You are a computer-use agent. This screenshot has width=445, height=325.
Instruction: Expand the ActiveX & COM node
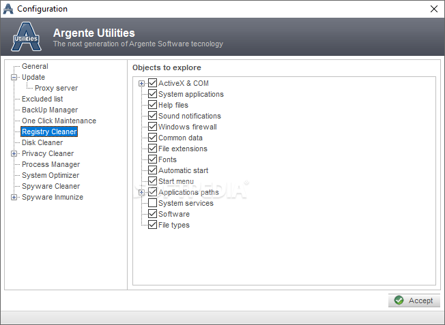[x=141, y=83]
